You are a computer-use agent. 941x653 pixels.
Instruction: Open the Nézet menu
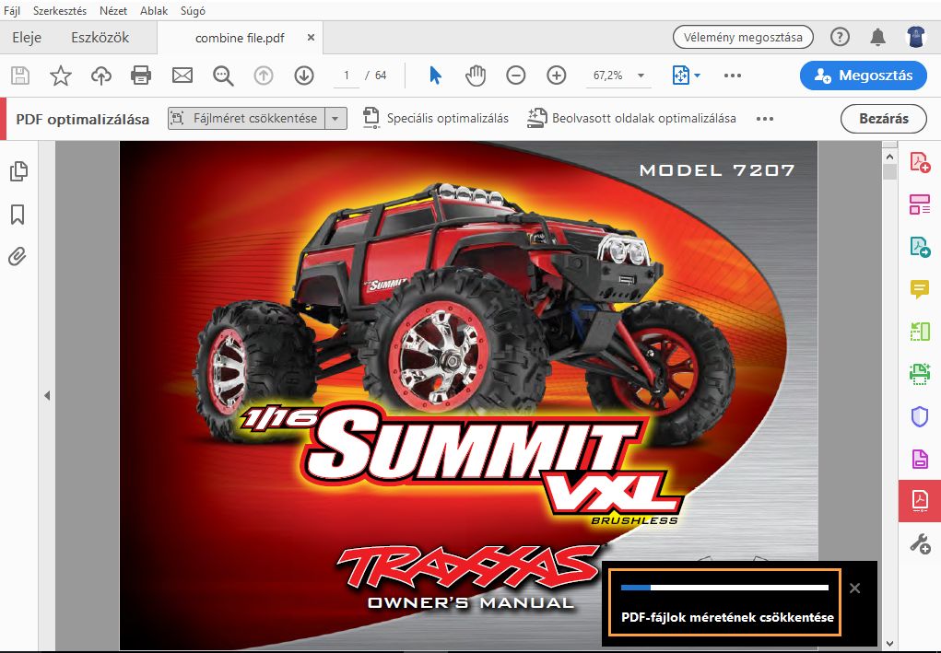pyautogui.click(x=113, y=11)
